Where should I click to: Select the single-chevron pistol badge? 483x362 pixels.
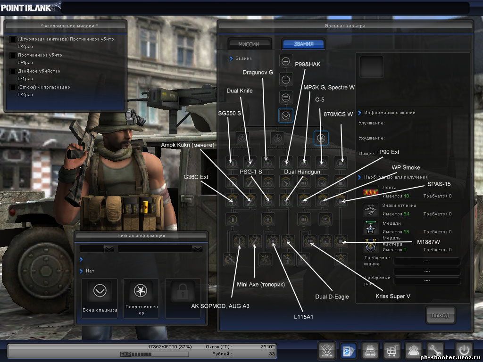pos(286,182)
